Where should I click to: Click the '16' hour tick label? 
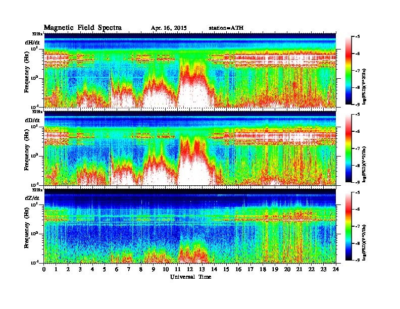(238, 270)
